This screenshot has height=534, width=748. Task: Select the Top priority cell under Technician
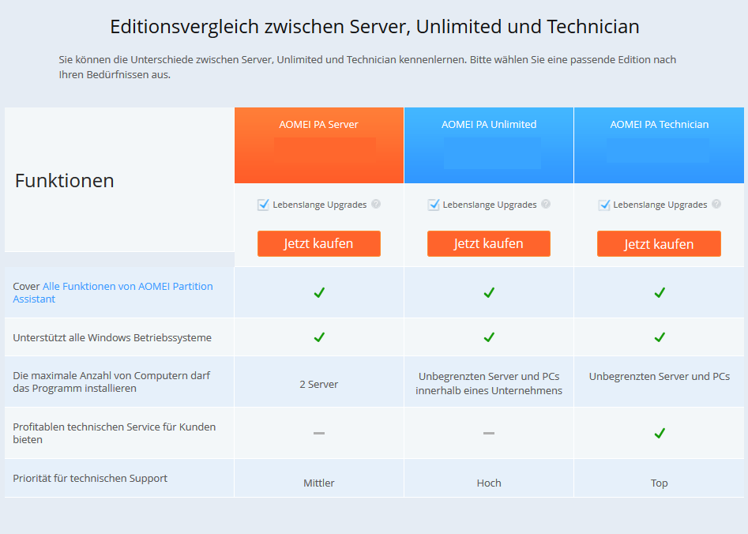point(659,482)
